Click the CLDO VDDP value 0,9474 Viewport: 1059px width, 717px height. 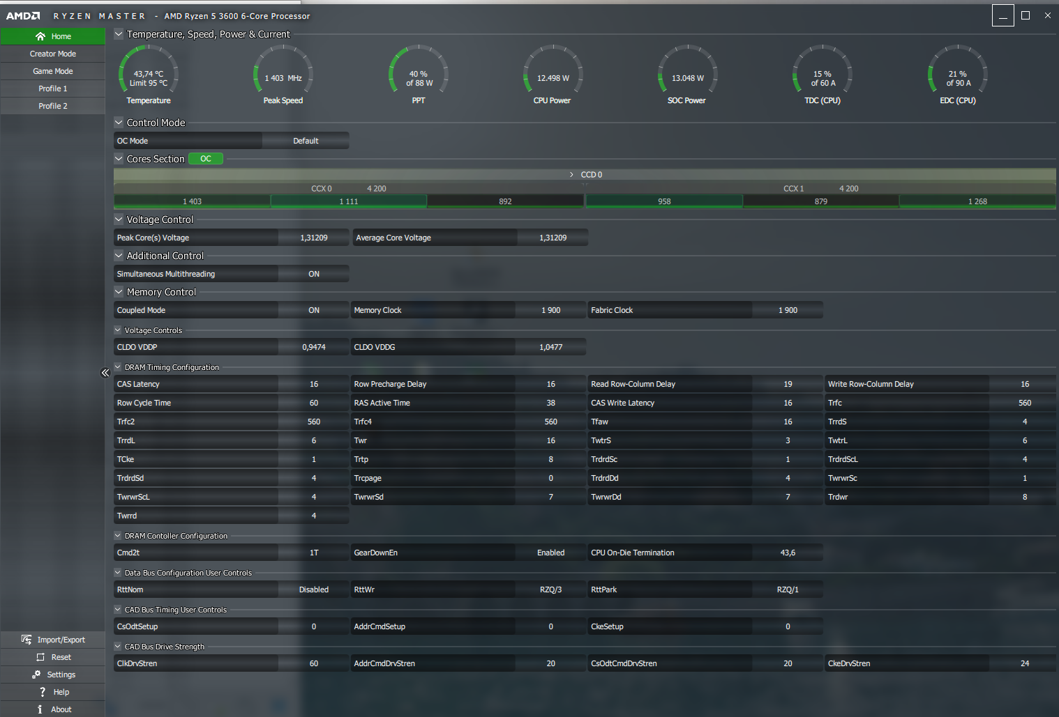coord(314,347)
